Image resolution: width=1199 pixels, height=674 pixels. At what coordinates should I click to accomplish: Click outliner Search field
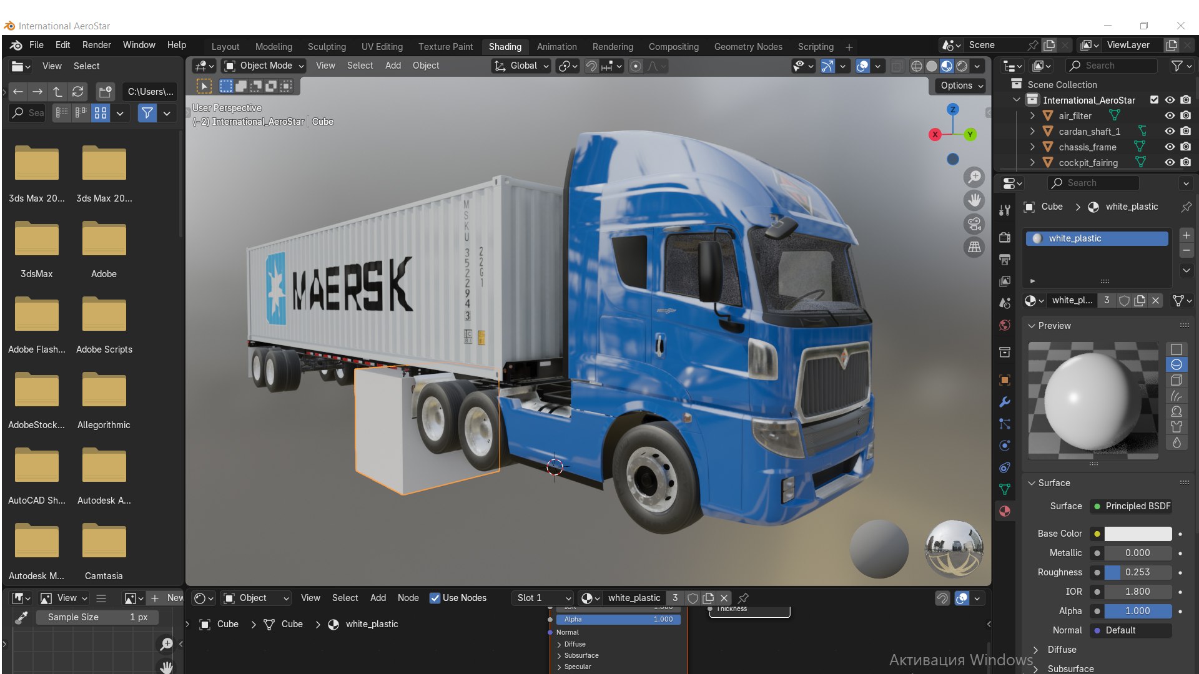(x=1111, y=66)
